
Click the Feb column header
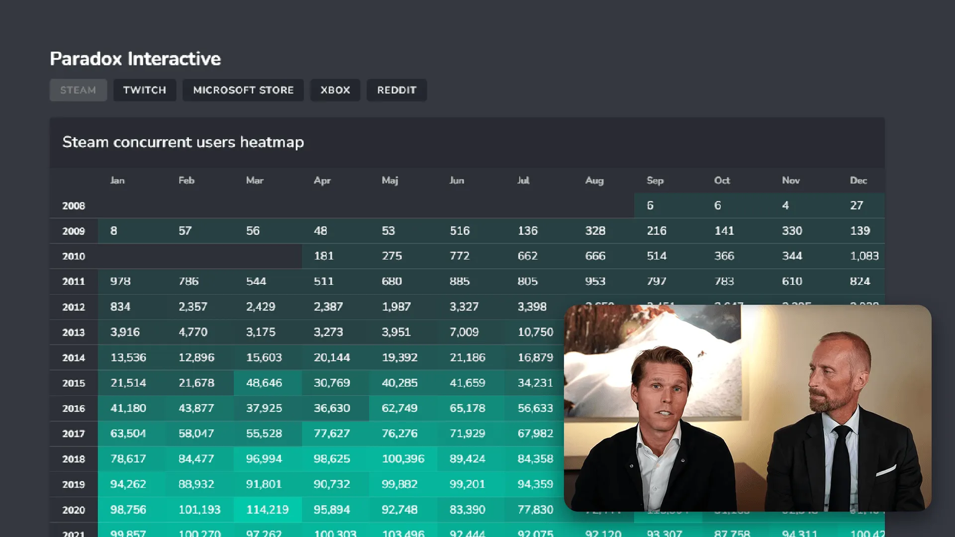pyautogui.click(x=187, y=180)
